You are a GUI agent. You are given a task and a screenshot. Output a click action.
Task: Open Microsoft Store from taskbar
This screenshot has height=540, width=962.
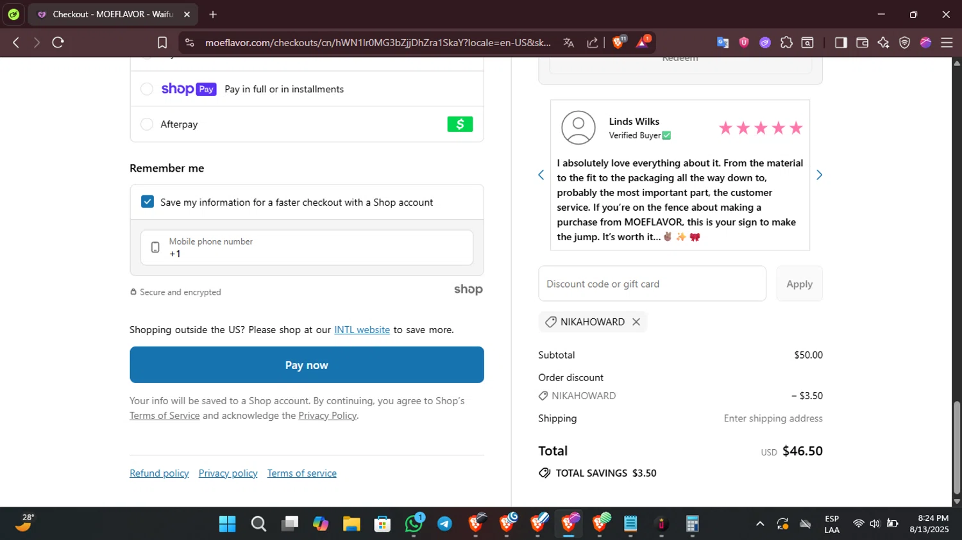coord(383,524)
